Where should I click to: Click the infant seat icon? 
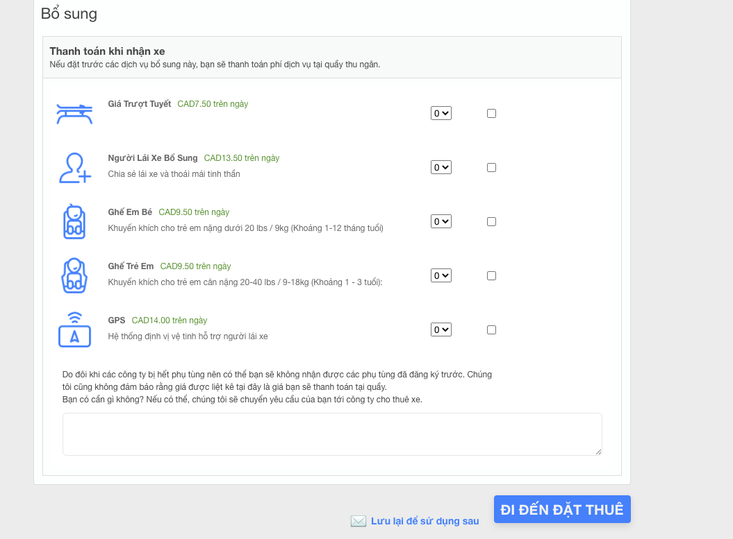click(x=74, y=222)
